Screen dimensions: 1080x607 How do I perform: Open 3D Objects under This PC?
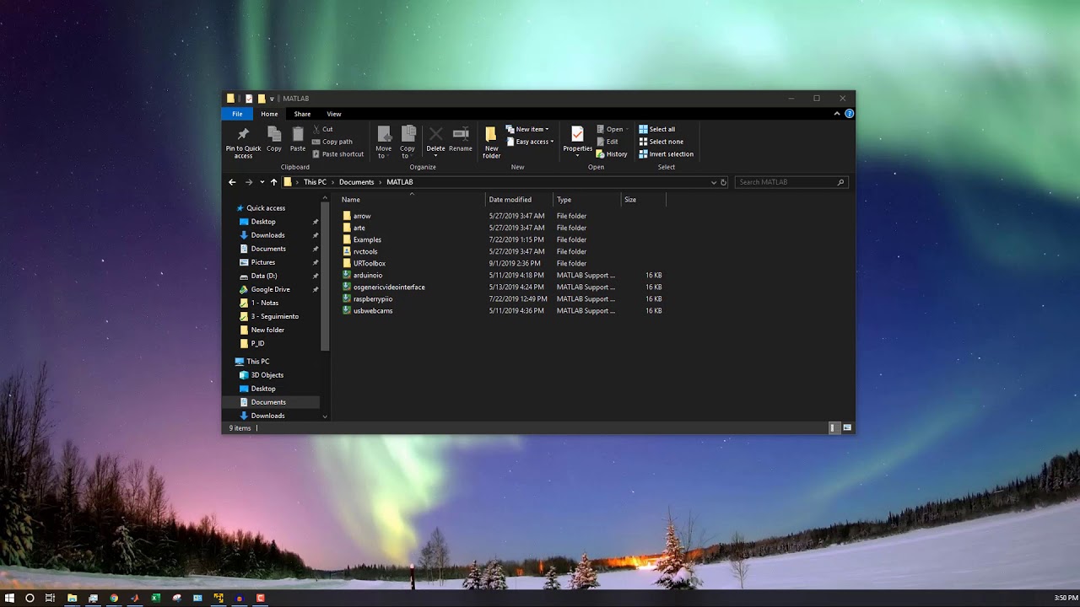[267, 375]
